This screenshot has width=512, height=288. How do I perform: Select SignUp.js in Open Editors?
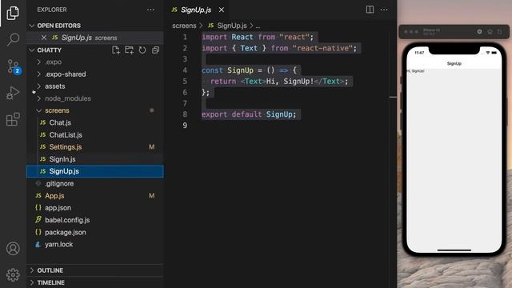94,38
